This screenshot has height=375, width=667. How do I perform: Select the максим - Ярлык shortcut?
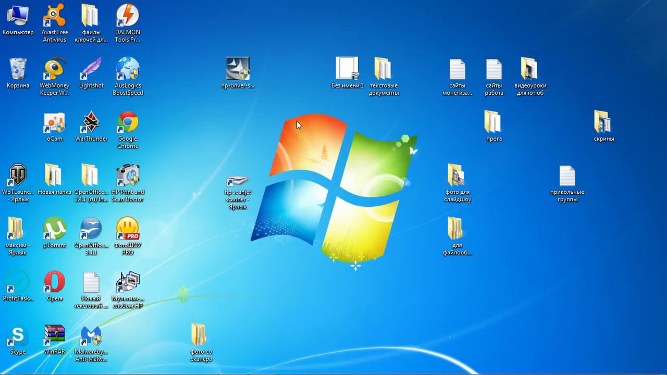pyautogui.click(x=18, y=237)
